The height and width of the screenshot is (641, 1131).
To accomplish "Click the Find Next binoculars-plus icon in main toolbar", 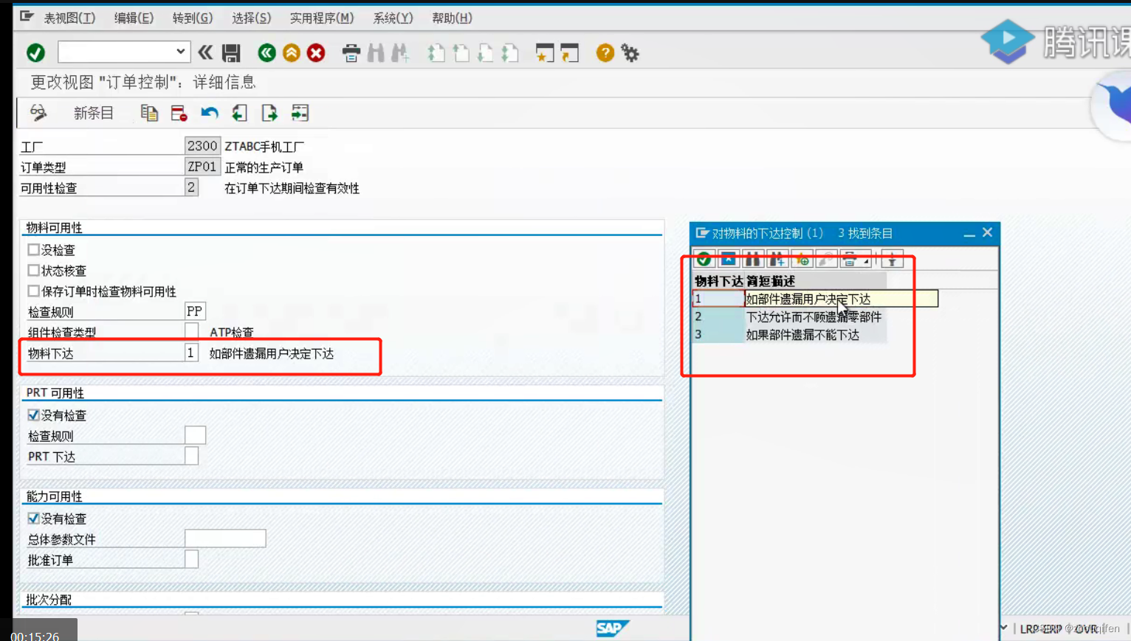I will (x=400, y=52).
